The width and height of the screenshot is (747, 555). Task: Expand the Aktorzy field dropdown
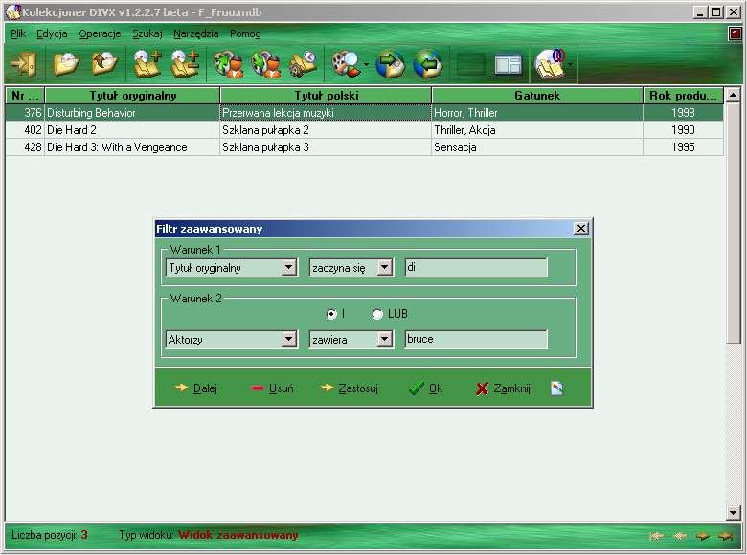pos(289,339)
